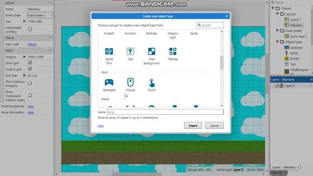Disable the Snap to grid checkbox
Viewport: 313px width, 176px height.
point(30,69)
